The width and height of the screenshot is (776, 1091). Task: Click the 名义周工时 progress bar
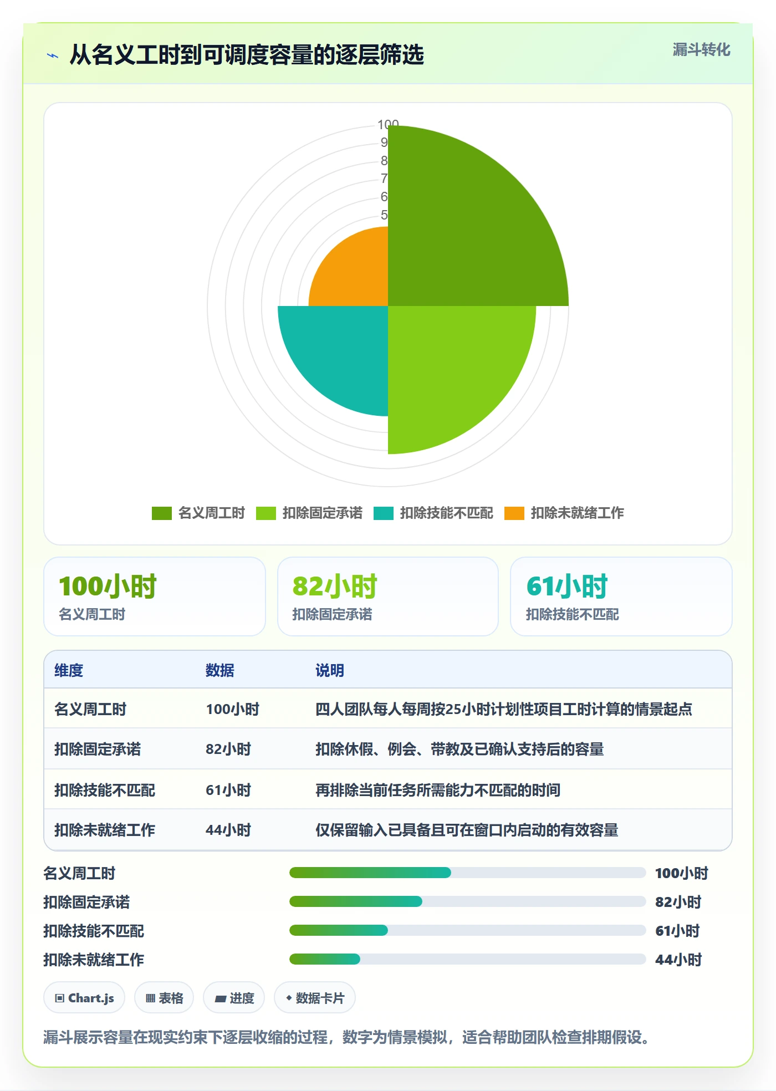468,873
